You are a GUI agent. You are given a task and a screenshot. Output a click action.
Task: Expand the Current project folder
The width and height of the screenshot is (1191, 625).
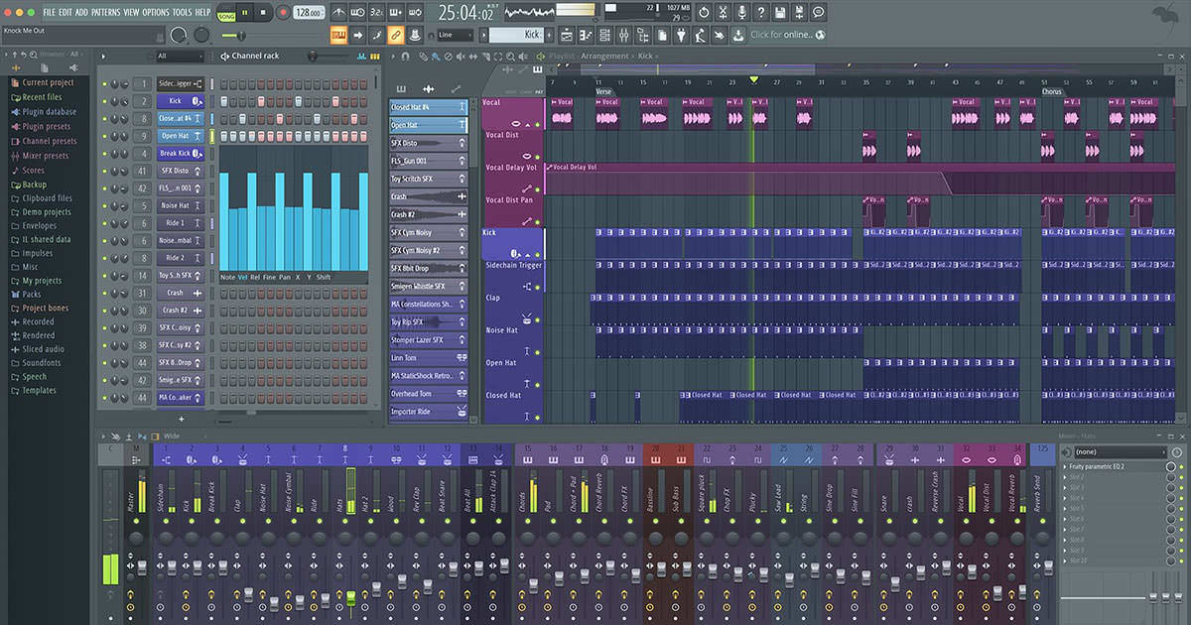[x=43, y=82]
